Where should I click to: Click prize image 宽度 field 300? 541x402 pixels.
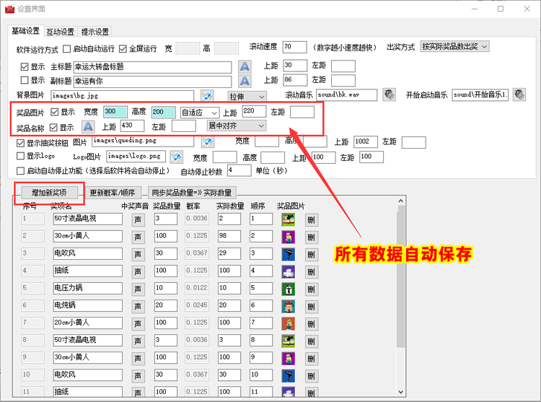[115, 112]
